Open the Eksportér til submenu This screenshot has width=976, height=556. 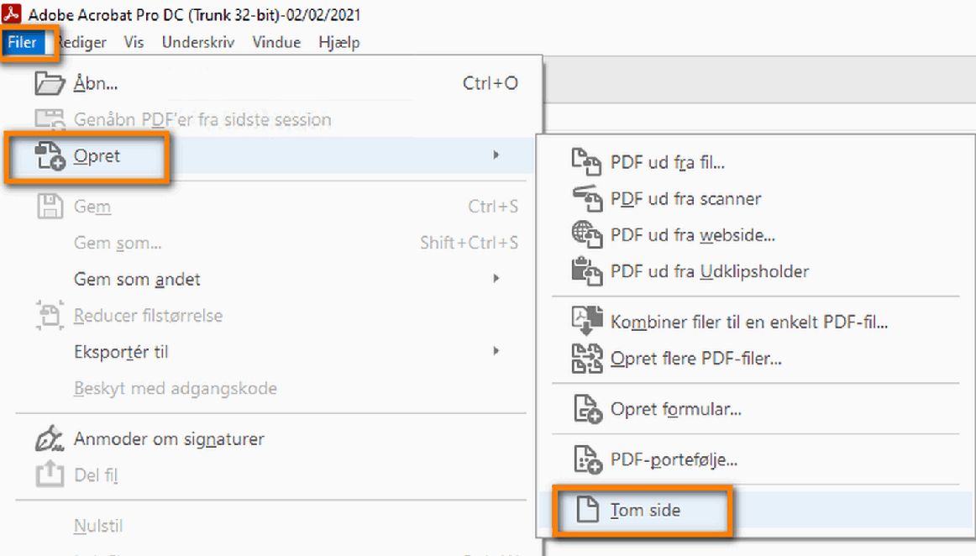[x=495, y=352]
